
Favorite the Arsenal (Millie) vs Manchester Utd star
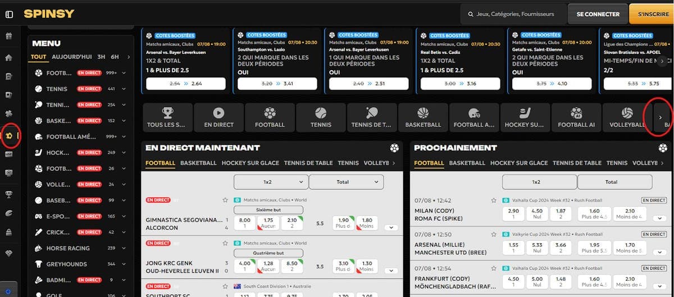coord(494,234)
